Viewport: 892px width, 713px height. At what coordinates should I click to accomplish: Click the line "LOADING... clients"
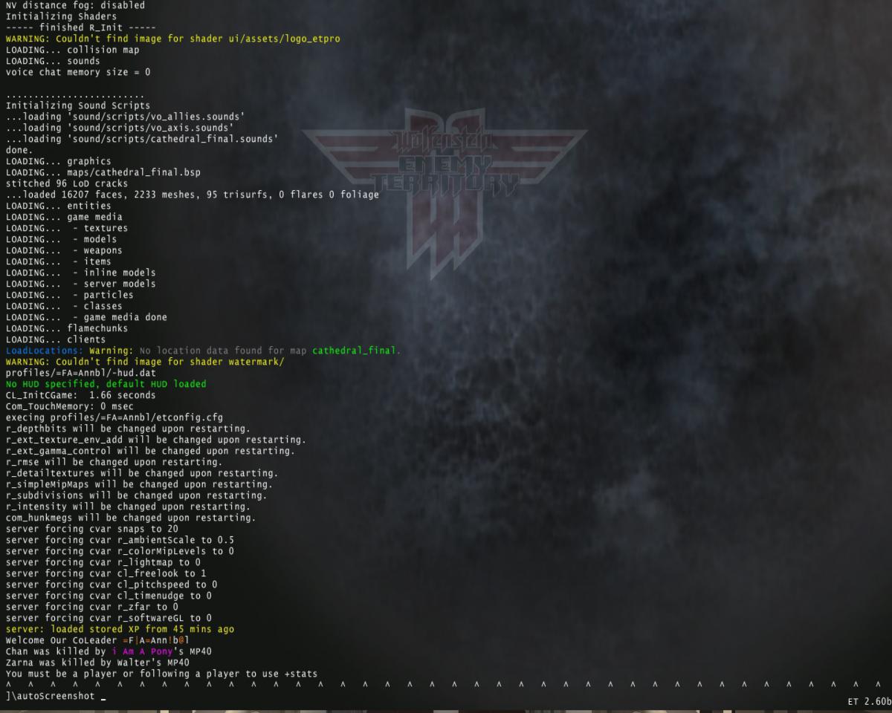pos(55,339)
